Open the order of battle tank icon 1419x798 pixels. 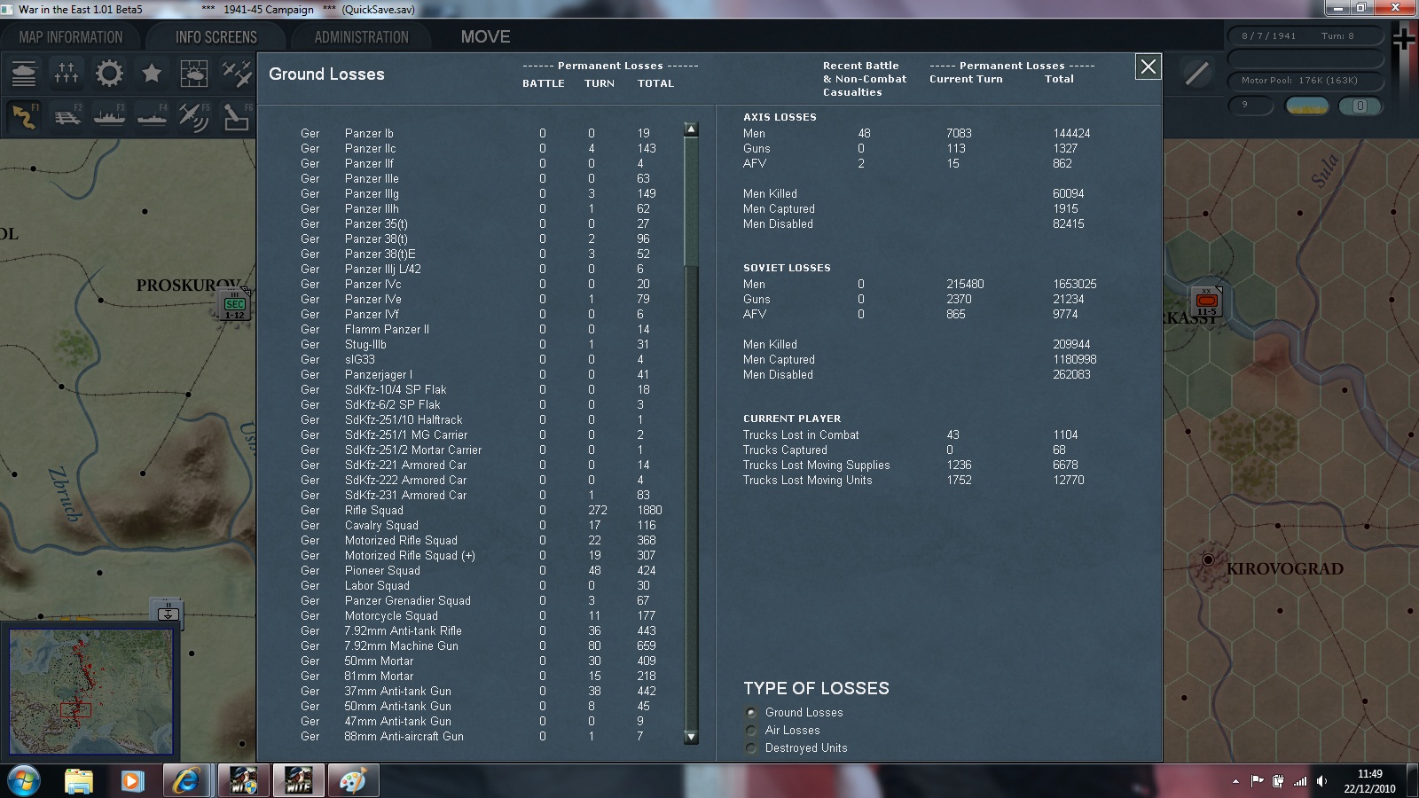point(24,74)
